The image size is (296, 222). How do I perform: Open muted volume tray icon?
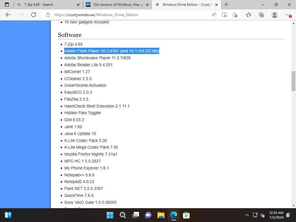click(x=262, y=215)
